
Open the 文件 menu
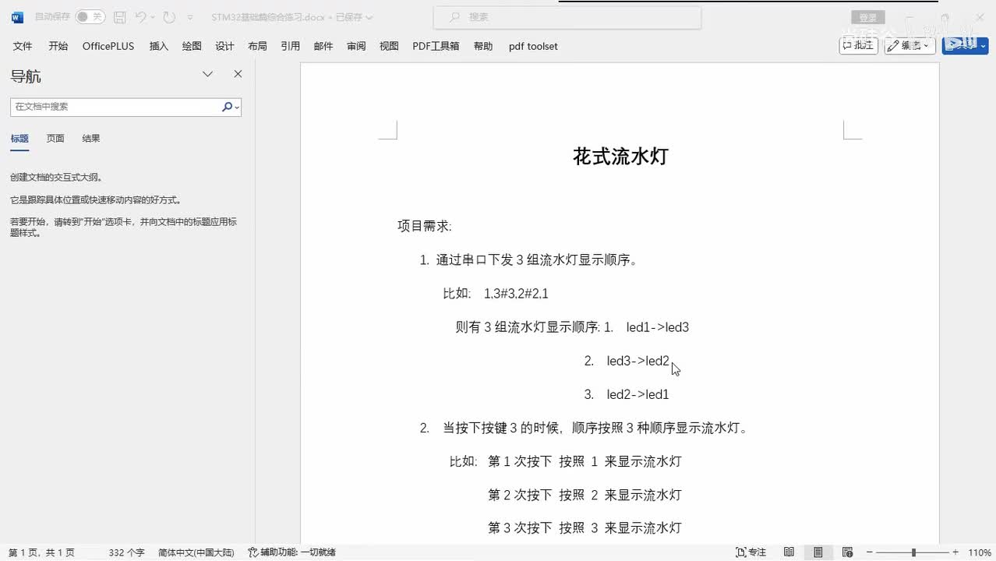tap(23, 46)
